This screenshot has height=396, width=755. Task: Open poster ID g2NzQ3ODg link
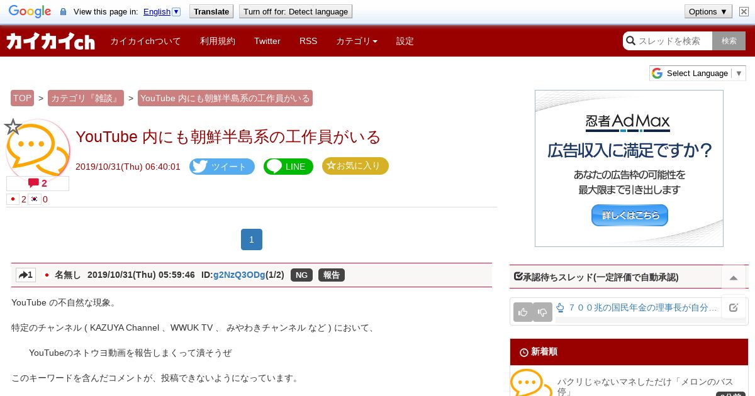click(239, 275)
